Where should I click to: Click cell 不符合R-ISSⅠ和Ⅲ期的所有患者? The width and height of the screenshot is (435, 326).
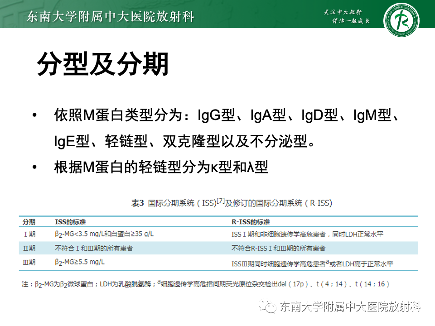[278, 248]
